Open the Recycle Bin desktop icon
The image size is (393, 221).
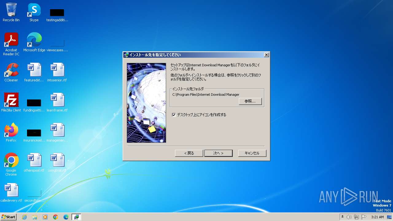(11, 12)
